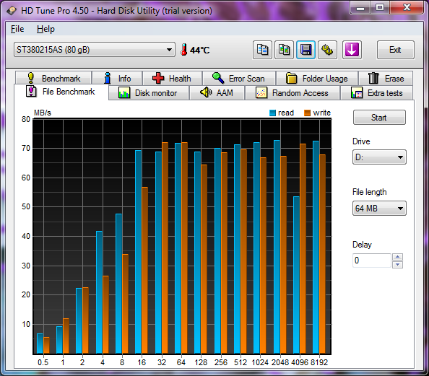Increase the Delay value with up arrow

point(397,257)
